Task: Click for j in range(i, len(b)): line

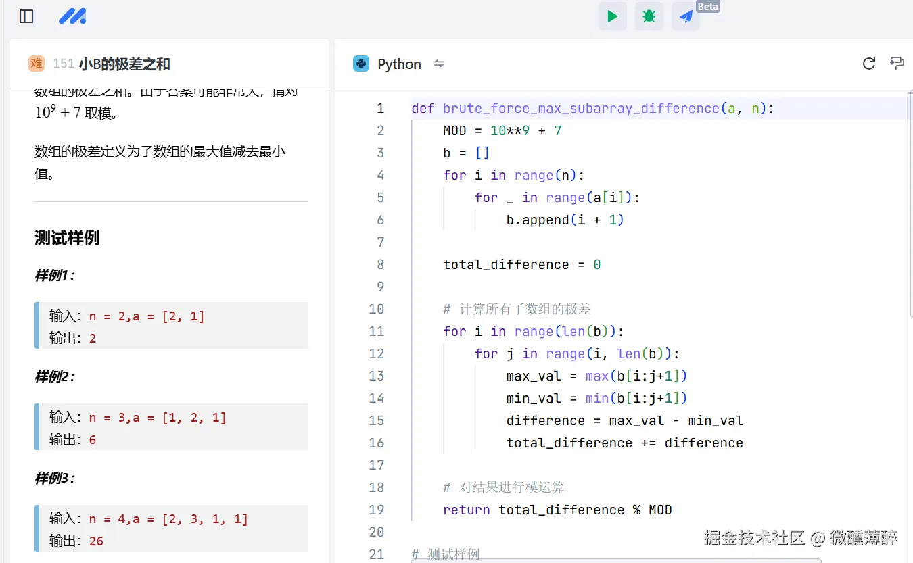Action: [x=577, y=353]
